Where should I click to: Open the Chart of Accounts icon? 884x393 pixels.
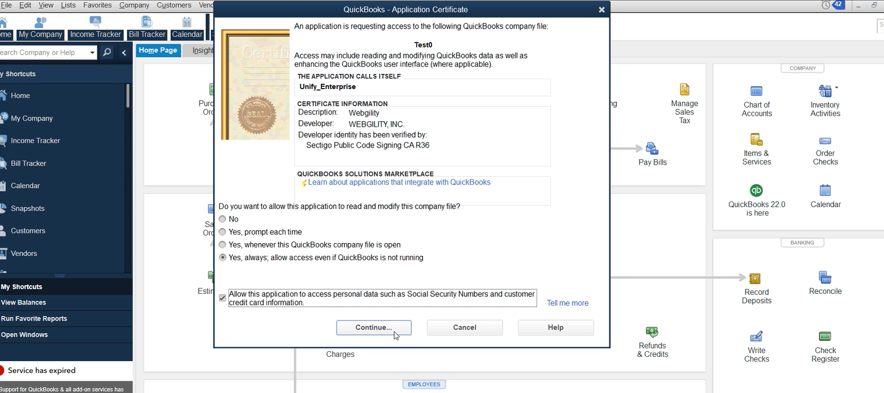coord(756,91)
